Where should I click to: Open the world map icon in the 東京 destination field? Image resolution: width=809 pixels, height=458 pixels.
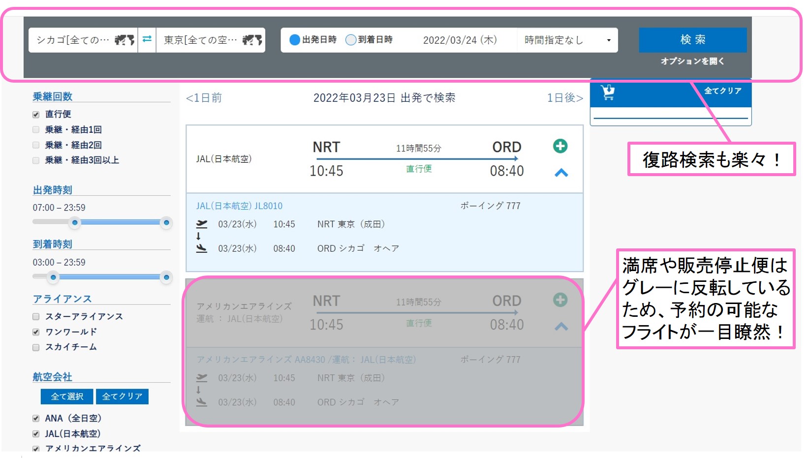252,40
